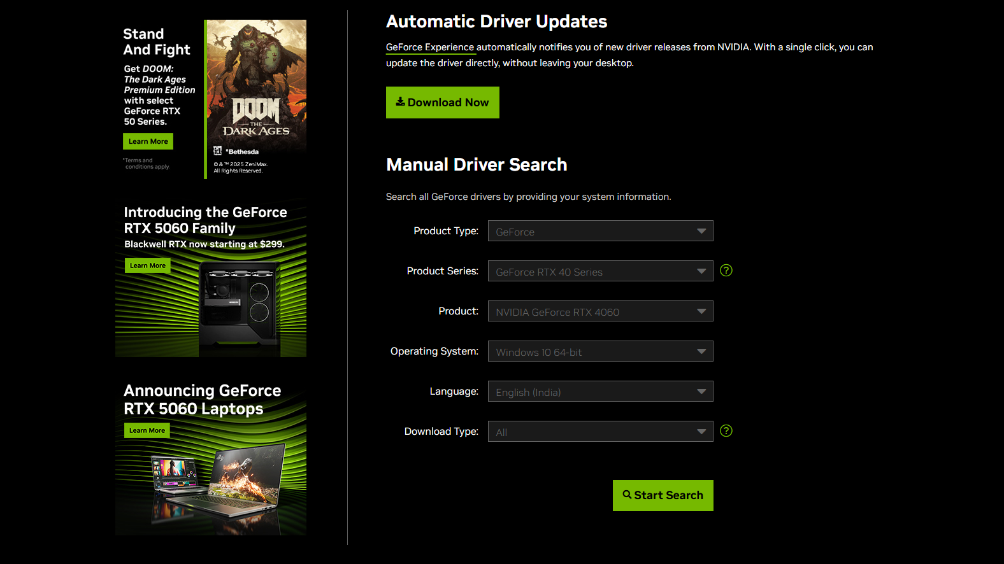The height and width of the screenshot is (564, 1004).
Task: Click the Blackwell RTX now starting at $299 text
Action: [x=204, y=244]
